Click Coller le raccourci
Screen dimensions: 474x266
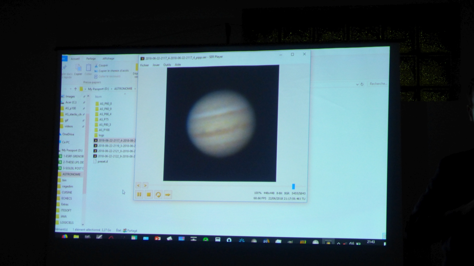[x=108, y=76]
